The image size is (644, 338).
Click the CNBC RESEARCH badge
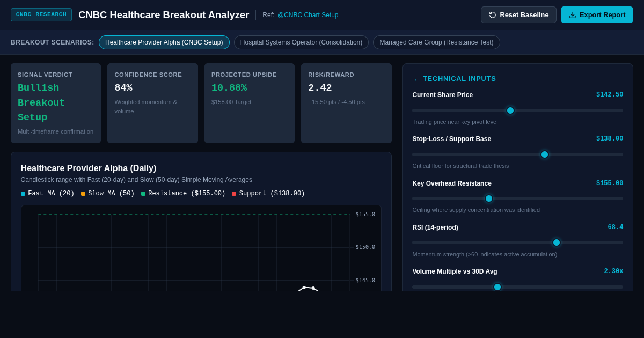click(41, 14)
